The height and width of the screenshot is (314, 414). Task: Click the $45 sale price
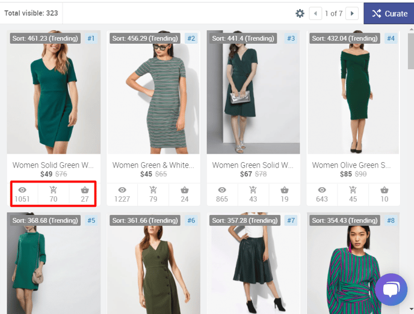pos(146,174)
